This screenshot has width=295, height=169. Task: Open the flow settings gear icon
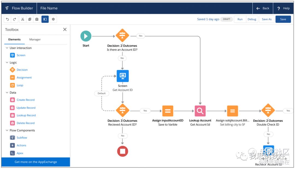tap(53, 19)
